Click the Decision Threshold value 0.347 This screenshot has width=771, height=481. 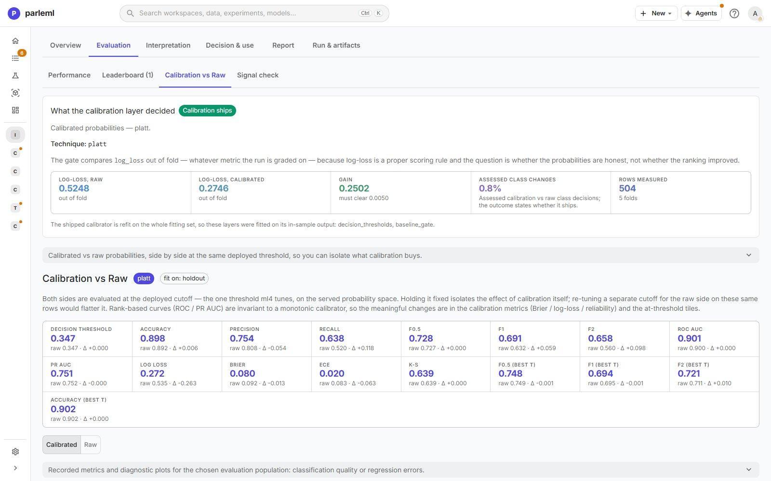63,339
